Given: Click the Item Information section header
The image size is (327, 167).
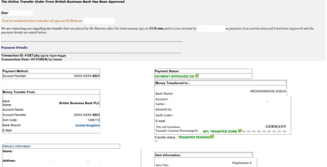Looking at the screenshot, I should tap(168, 155).
